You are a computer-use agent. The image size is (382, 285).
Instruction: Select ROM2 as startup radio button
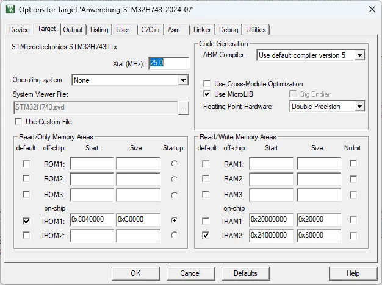click(x=174, y=180)
